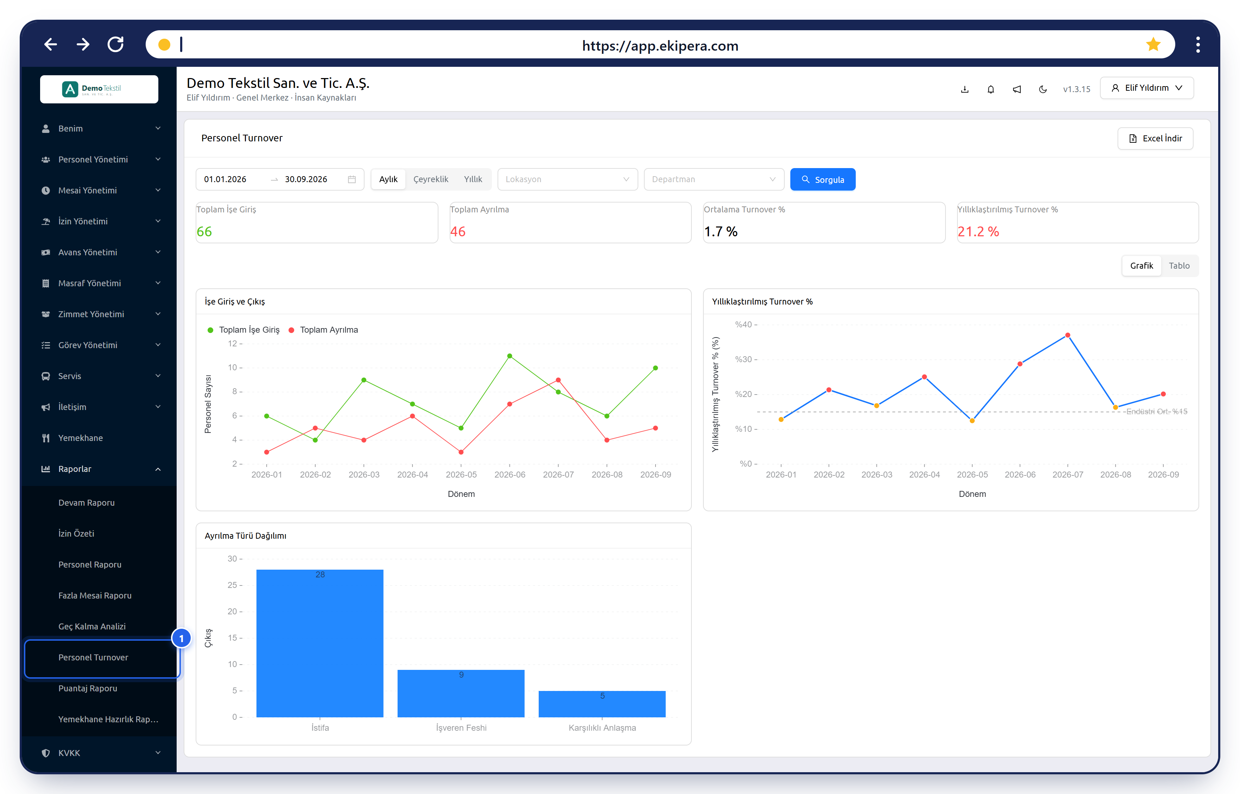Screen dimensions: 1240x794
Task: Toggle Toplam İşe Giriş legend series
Action: pos(243,330)
